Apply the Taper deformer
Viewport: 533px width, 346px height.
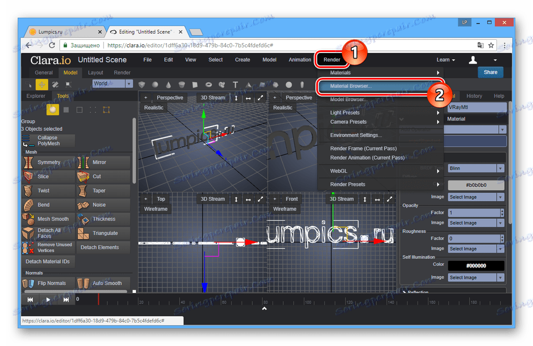pos(103,191)
